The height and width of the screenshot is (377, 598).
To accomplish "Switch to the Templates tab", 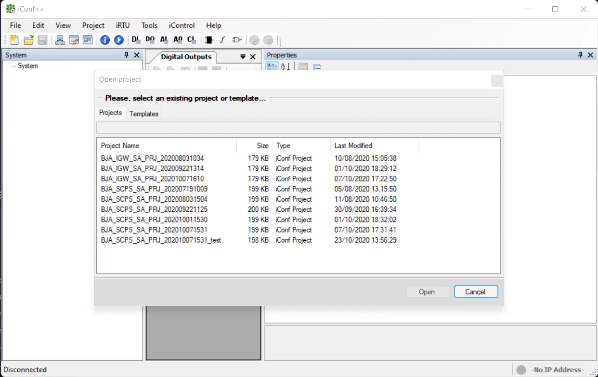I will 144,114.
